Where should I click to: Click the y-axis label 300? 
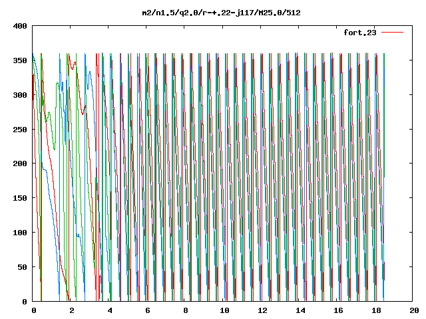[20, 95]
